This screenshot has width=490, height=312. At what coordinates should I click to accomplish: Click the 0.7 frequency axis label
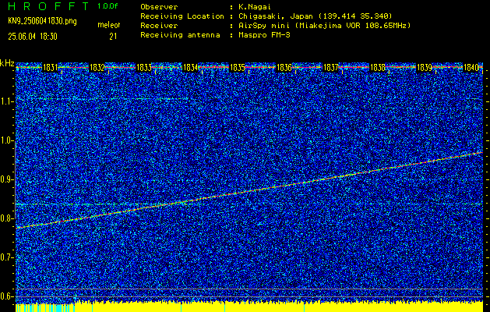(x=6, y=257)
